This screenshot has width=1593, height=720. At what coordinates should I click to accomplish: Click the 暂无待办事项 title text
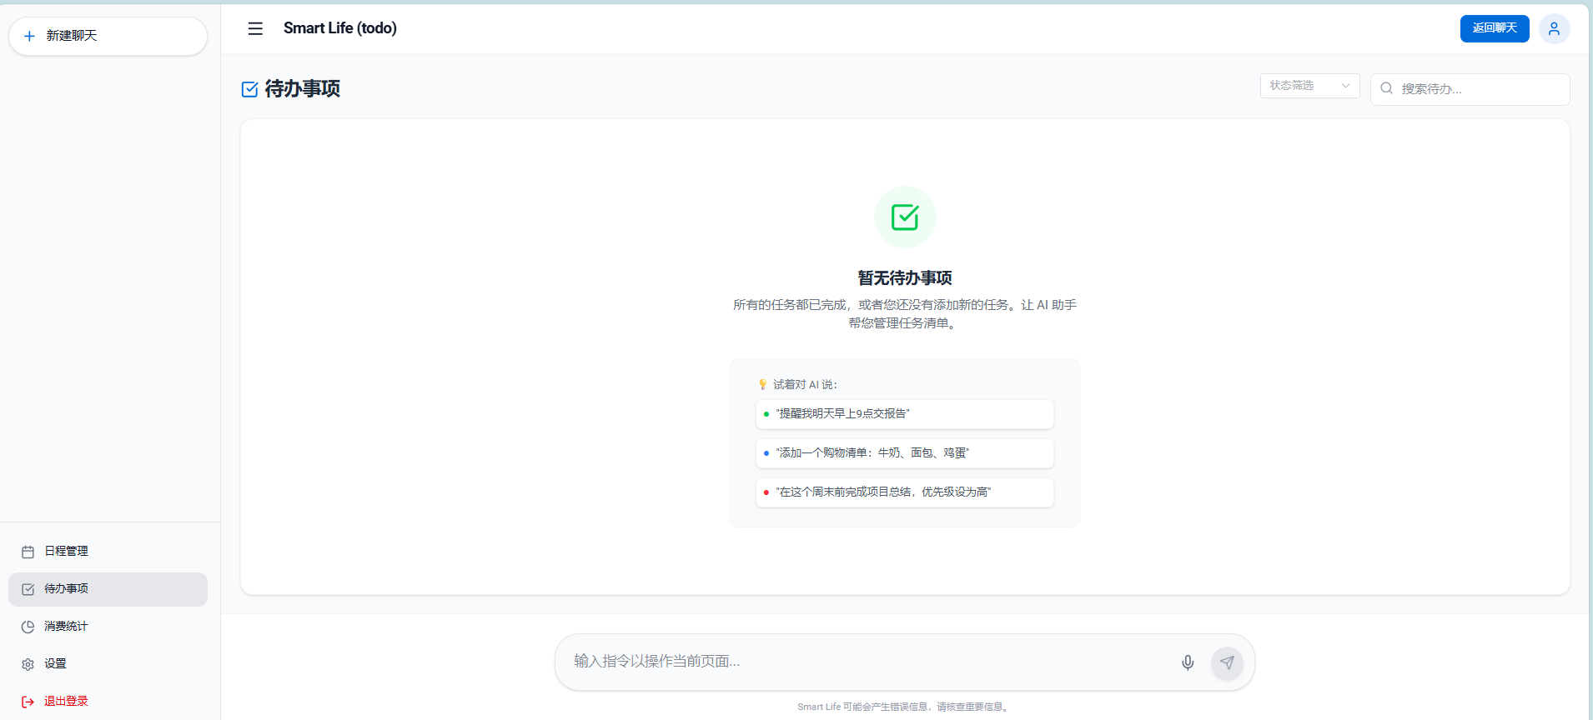pyautogui.click(x=905, y=278)
